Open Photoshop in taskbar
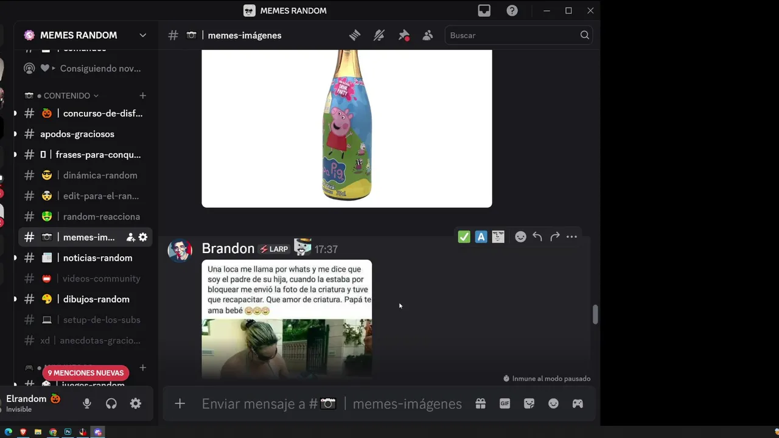Viewport: 779px width, 438px height. [68, 432]
